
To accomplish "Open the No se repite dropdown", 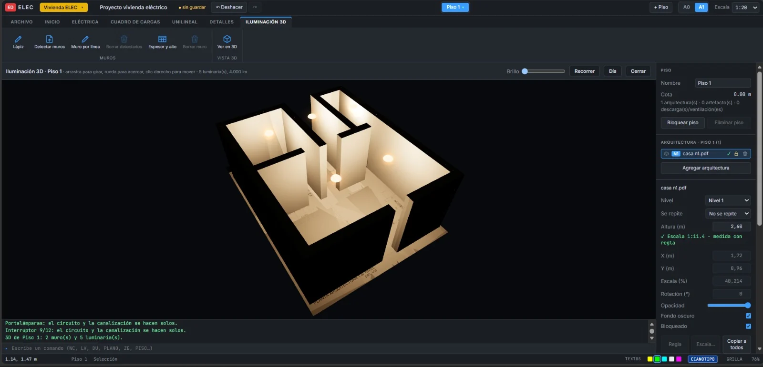I will pos(728,214).
